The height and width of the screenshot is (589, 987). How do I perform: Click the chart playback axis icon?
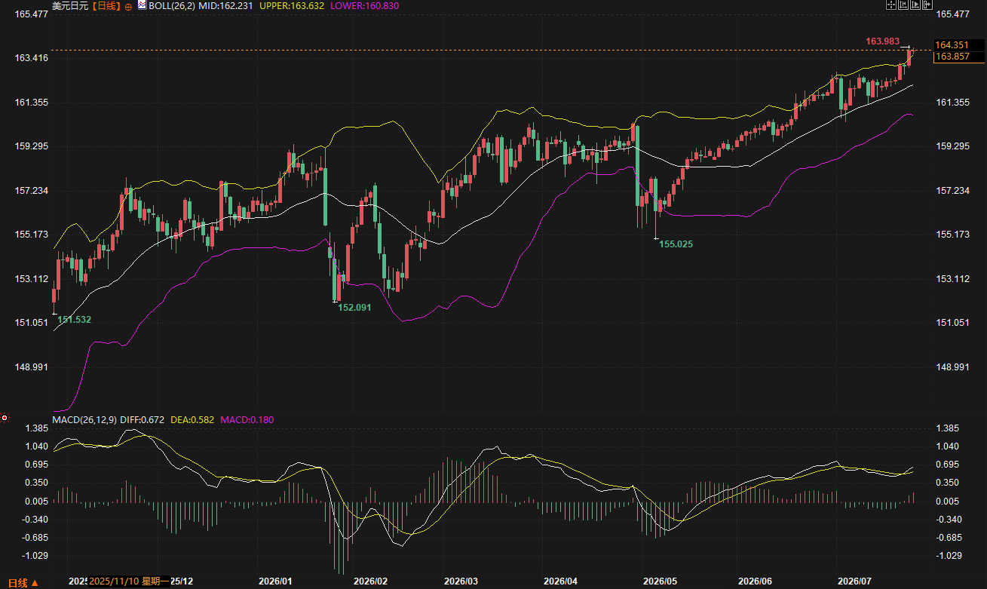[915, 5]
